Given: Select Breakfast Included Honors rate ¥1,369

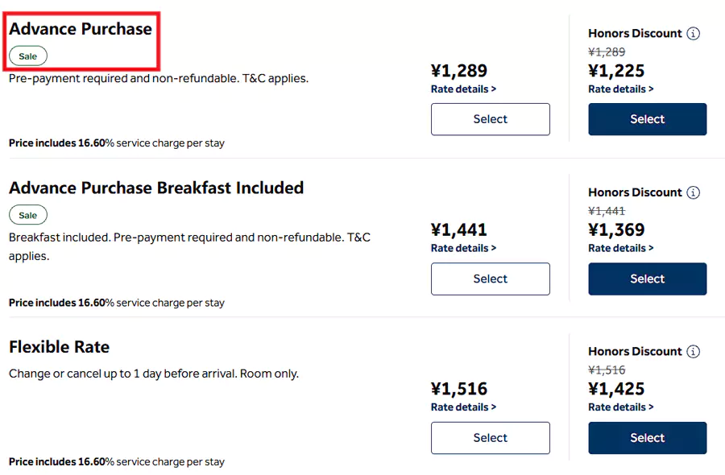Looking at the screenshot, I should point(647,279).
